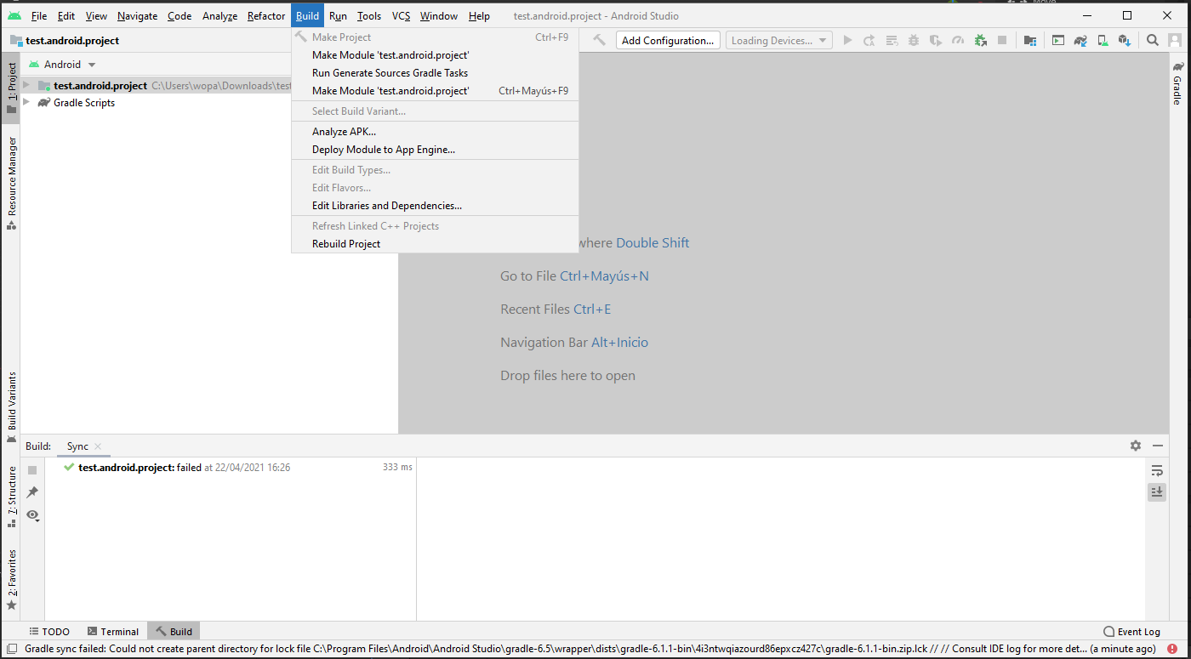Click the Profile app gauge icon
1191x659 pixels.
[958, 40]
